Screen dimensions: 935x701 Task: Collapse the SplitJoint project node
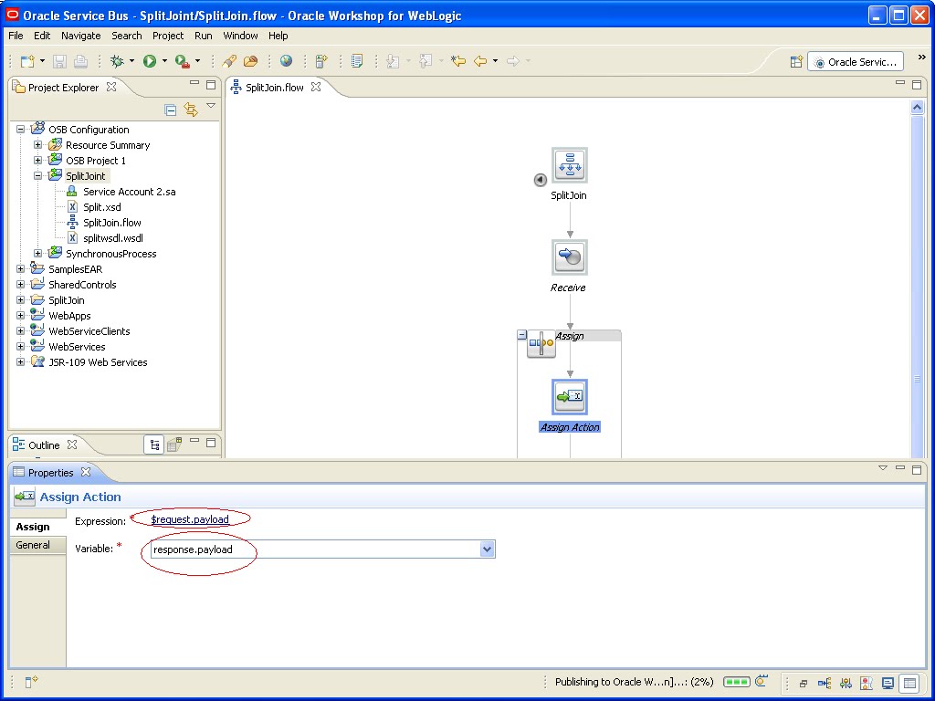coord(38,176)
